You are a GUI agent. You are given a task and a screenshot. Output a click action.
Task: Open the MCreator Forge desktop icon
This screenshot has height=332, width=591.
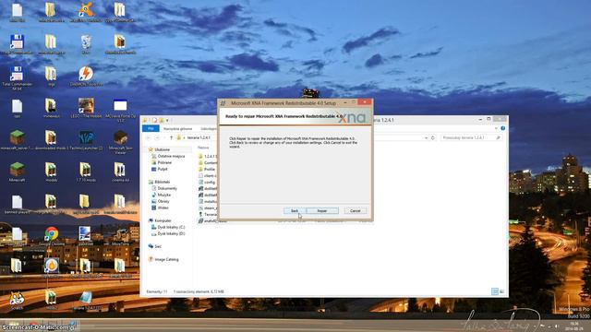(120, 110)
